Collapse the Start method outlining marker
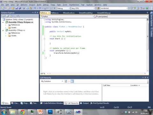The height and width of the screenshot is (115, 153). click(x=45, y=39)
